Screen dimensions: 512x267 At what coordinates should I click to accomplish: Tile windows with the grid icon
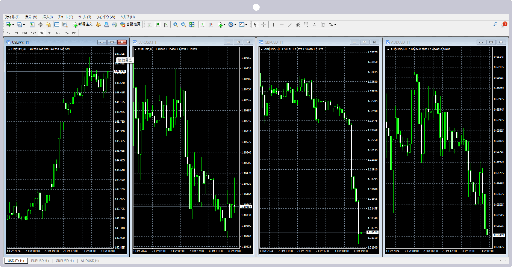pos(192,25)
